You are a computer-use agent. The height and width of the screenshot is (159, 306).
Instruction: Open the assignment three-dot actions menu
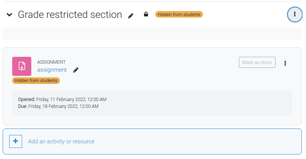pyautogui.click(x=285, y=63)
